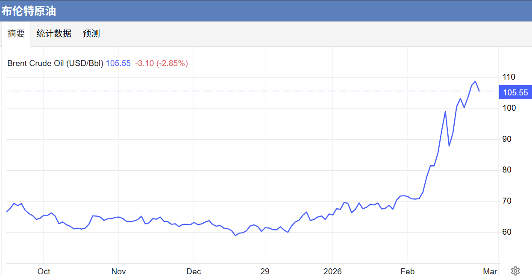
Task: Click the Brent Crude Oil (USD/Bbl) label
Action: (55, 63)
